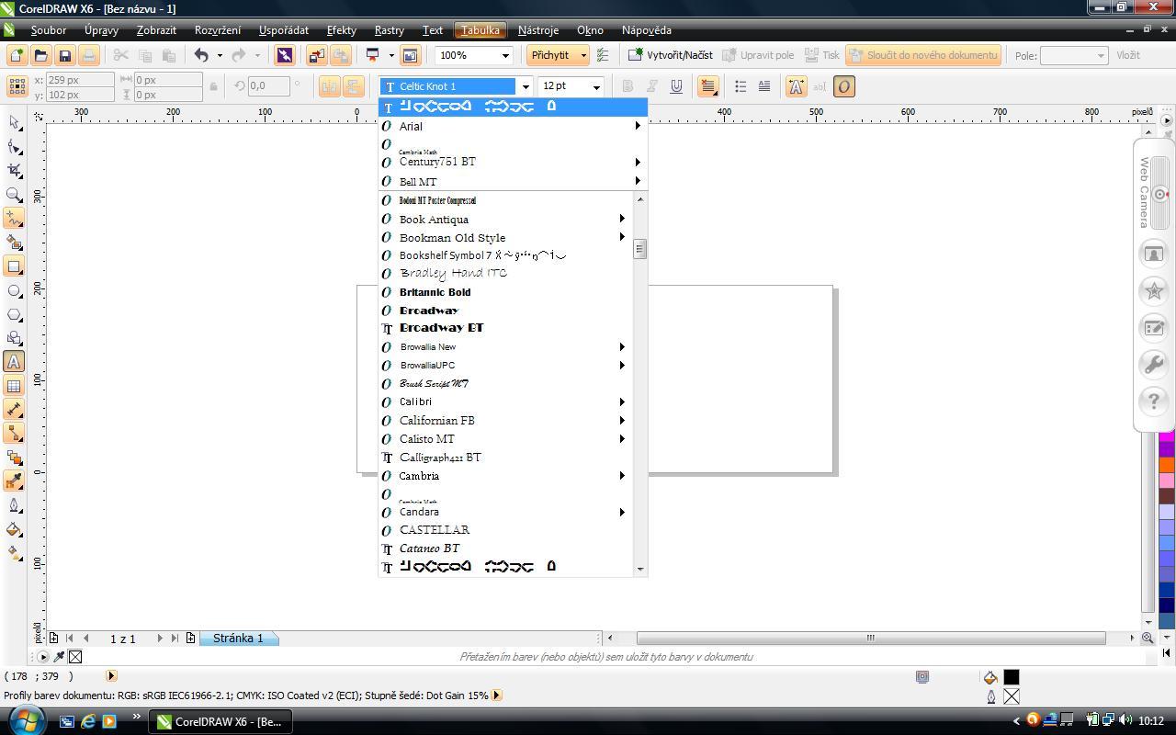Select the Crop tool
The width and height of the screenshot is (1176, 735).
14,171
